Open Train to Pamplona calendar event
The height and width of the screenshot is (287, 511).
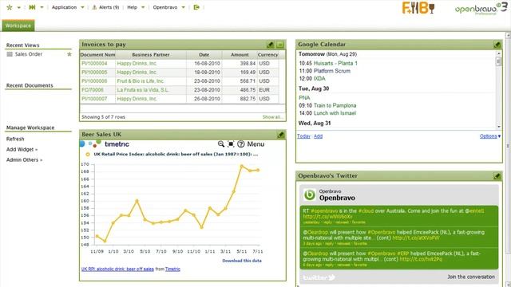point(335,105)
